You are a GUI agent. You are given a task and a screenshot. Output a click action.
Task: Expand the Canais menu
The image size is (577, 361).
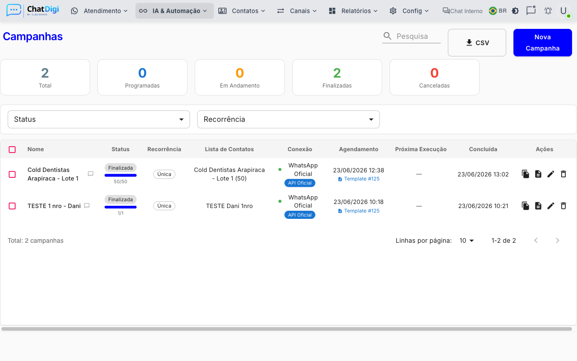pos(297,11)
